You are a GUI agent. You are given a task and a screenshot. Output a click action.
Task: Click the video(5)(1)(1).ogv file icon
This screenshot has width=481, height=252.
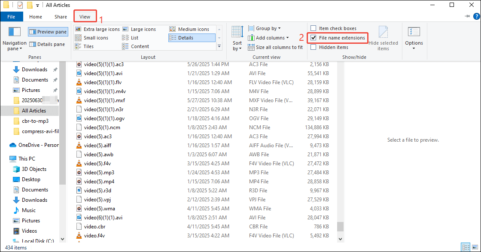click(x=79, y=118)
